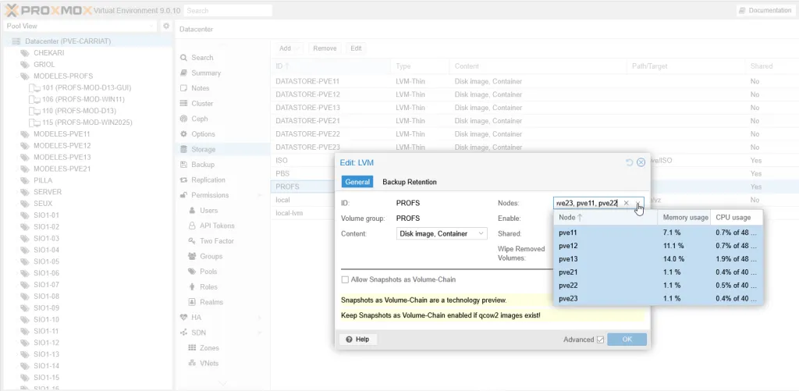Viewport: 799px width, 391px height.
Task: Select VM 106 (PROFS-MOD-WIN11)
Action: click(x=83, y=99)
